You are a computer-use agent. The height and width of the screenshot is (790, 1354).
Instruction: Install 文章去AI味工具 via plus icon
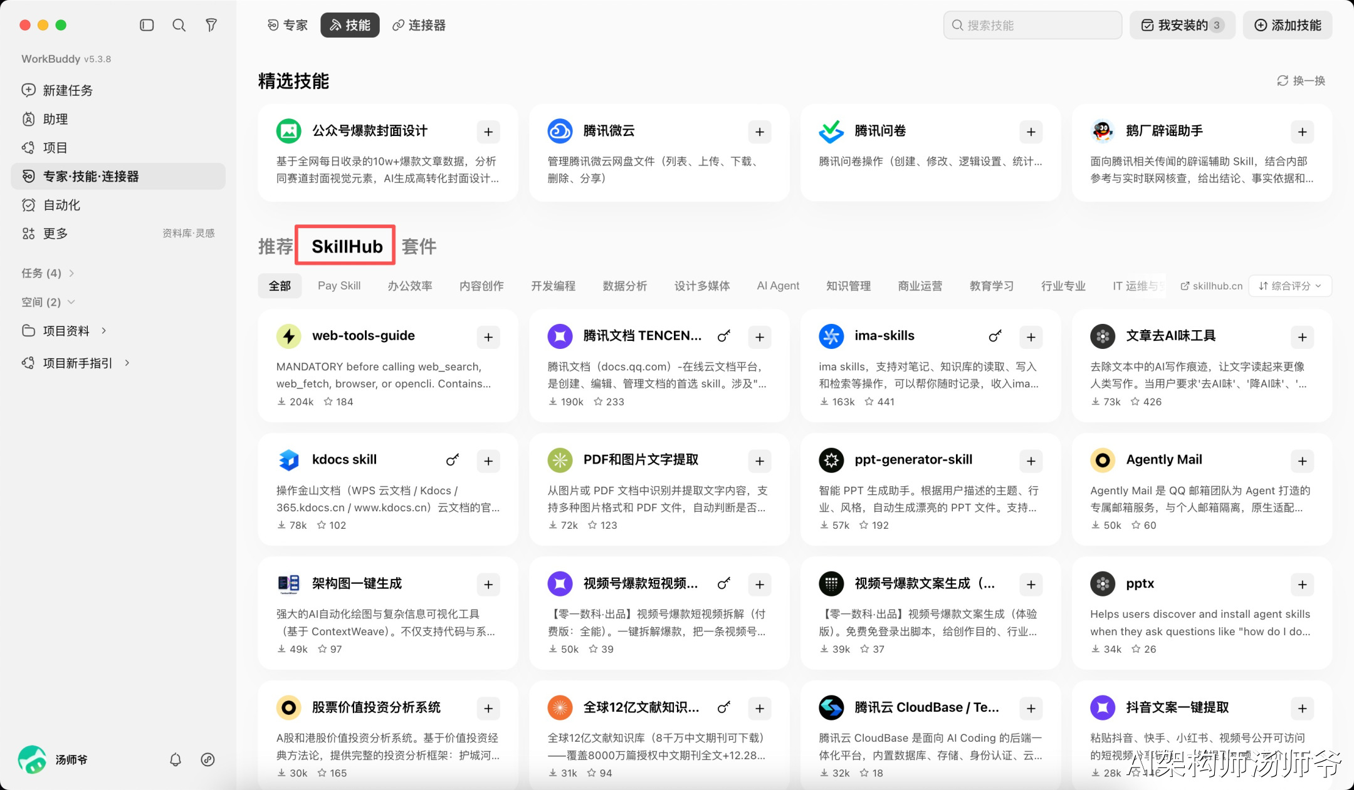pos(1303,337)
